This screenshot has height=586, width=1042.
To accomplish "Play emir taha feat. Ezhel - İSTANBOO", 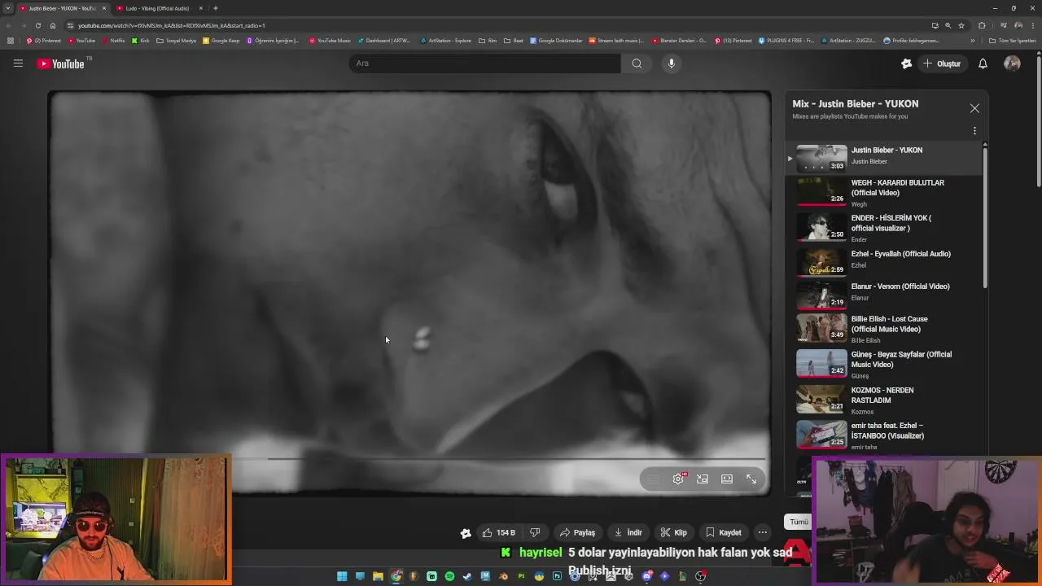I will pos(886,435).
